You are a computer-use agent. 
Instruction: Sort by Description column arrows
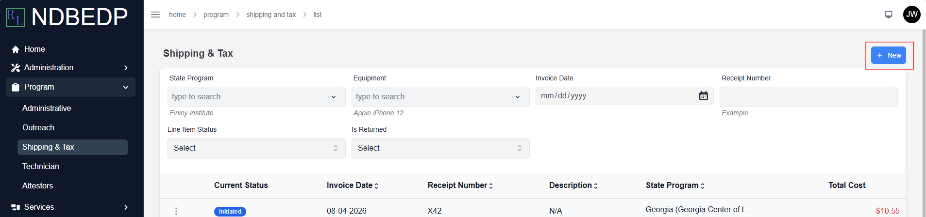click(x=596, y=186)
